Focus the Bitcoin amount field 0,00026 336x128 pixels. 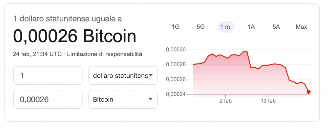pyautogui.click(x=48, y=99)
